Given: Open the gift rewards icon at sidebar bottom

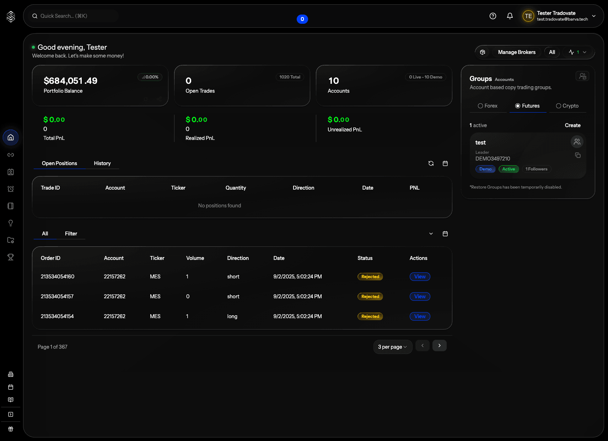Looking at the screenshot, I should pos(11,429).
